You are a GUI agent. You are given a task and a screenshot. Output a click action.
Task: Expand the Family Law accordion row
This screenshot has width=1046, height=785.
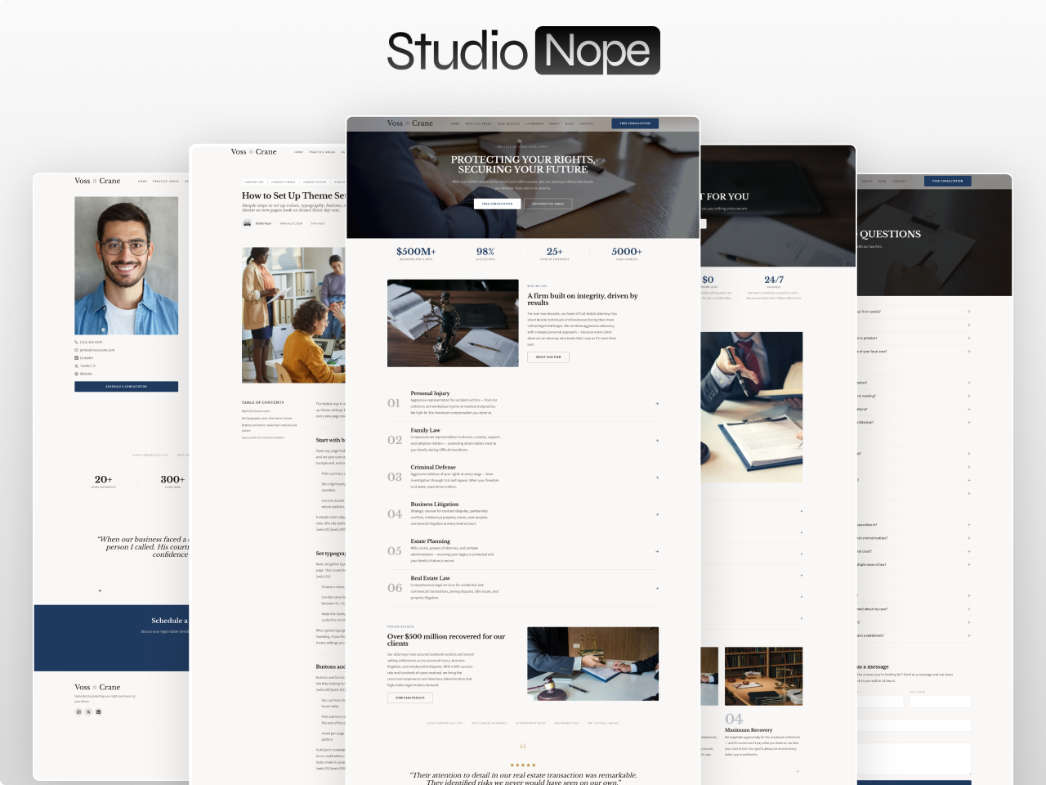point(657,440)
